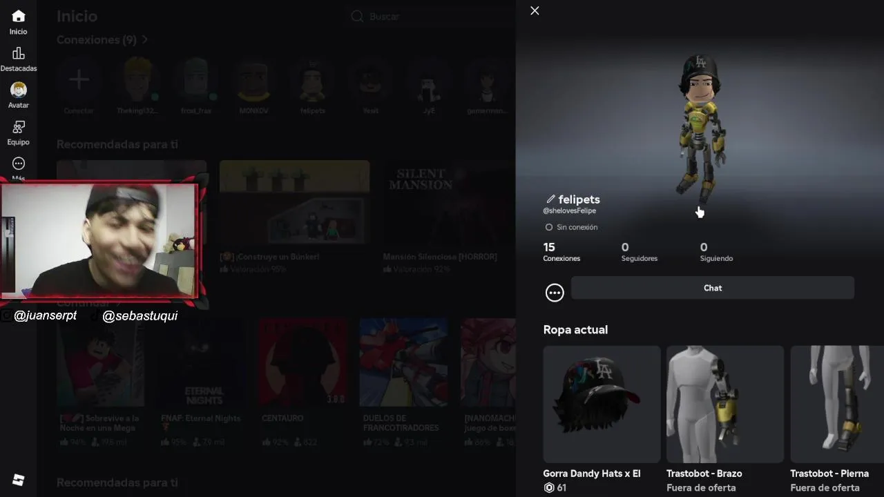Close the felipets profile panel
This screenshot has height=497, width=884.
535,10
